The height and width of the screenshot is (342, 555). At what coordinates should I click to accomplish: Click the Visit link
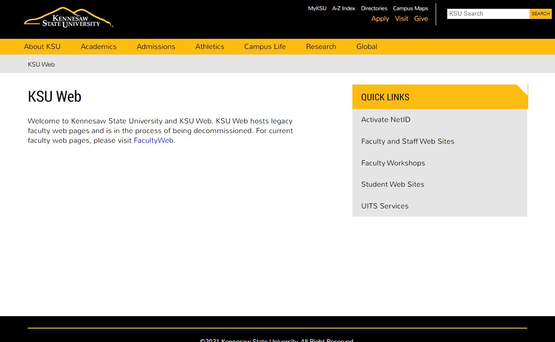point(401,18)
